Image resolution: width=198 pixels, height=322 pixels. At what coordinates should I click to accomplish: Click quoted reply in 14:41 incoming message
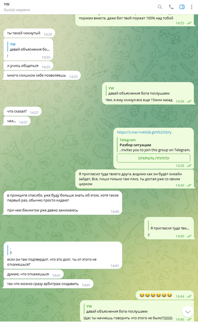pos(10,251)
